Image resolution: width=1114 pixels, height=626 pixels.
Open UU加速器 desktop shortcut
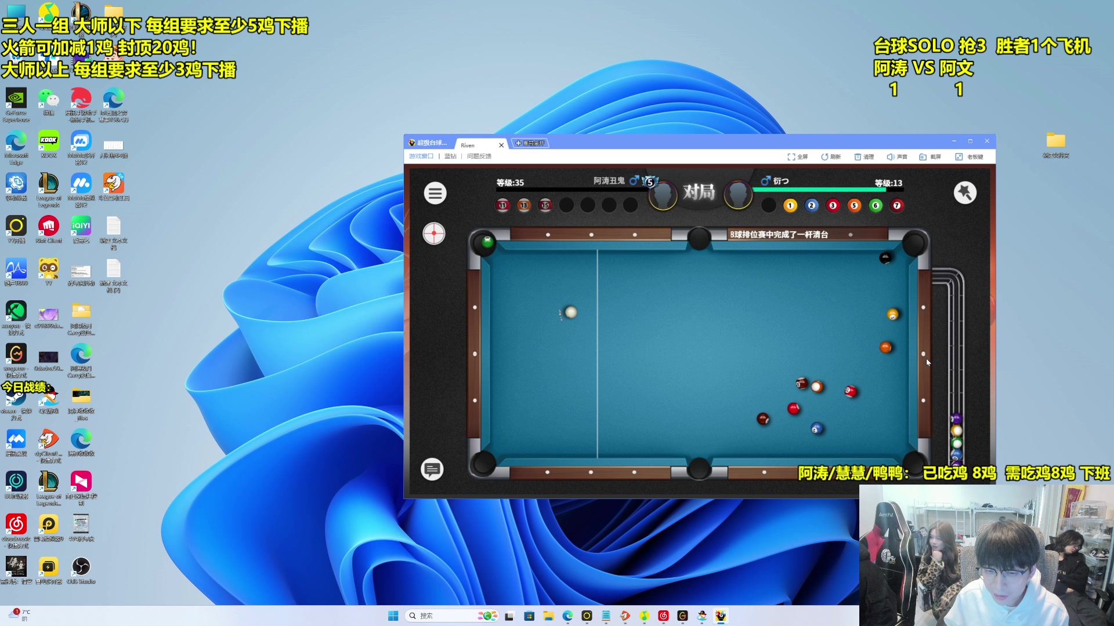point(16,485)
